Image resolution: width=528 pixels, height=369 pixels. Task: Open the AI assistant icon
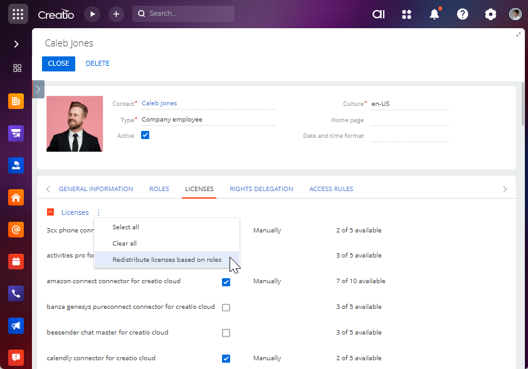pyautogui.click(x=378, y=14)
